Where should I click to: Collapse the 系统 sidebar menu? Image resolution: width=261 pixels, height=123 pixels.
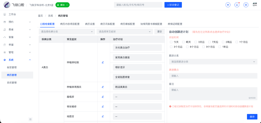[30, 60]
